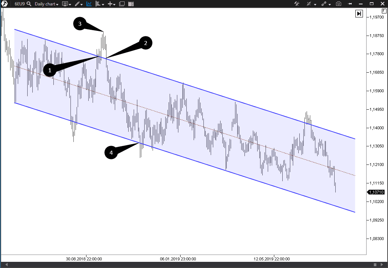Screen dimensions: 388x268
Task: Click the F indicator box top right
Action: [x=384, y=11]
